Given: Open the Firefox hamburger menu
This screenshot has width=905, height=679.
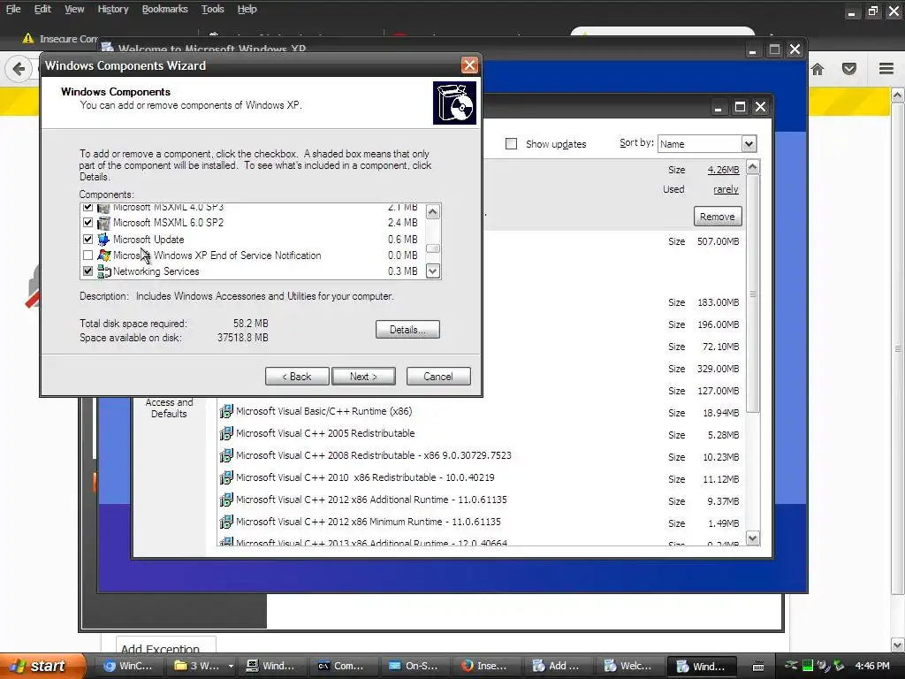Looking at the screenshot, I should (886, 69).
